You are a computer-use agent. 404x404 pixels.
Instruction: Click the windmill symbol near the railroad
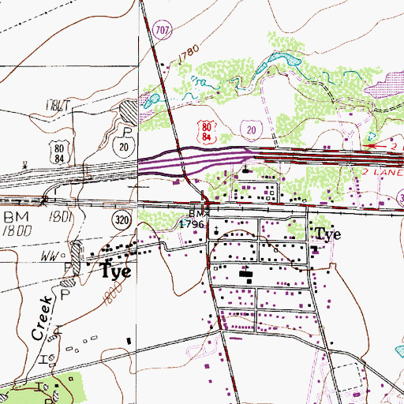pyautogui.click(x=25, y=165)
